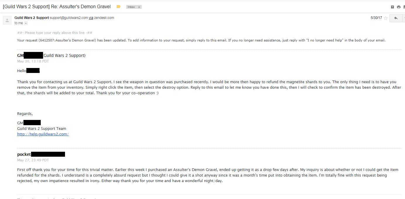
Task: Click the email subject title
Action: click(x=57, y=7)
